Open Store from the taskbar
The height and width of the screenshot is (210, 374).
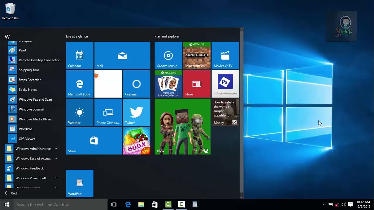(x=155, y=204)
